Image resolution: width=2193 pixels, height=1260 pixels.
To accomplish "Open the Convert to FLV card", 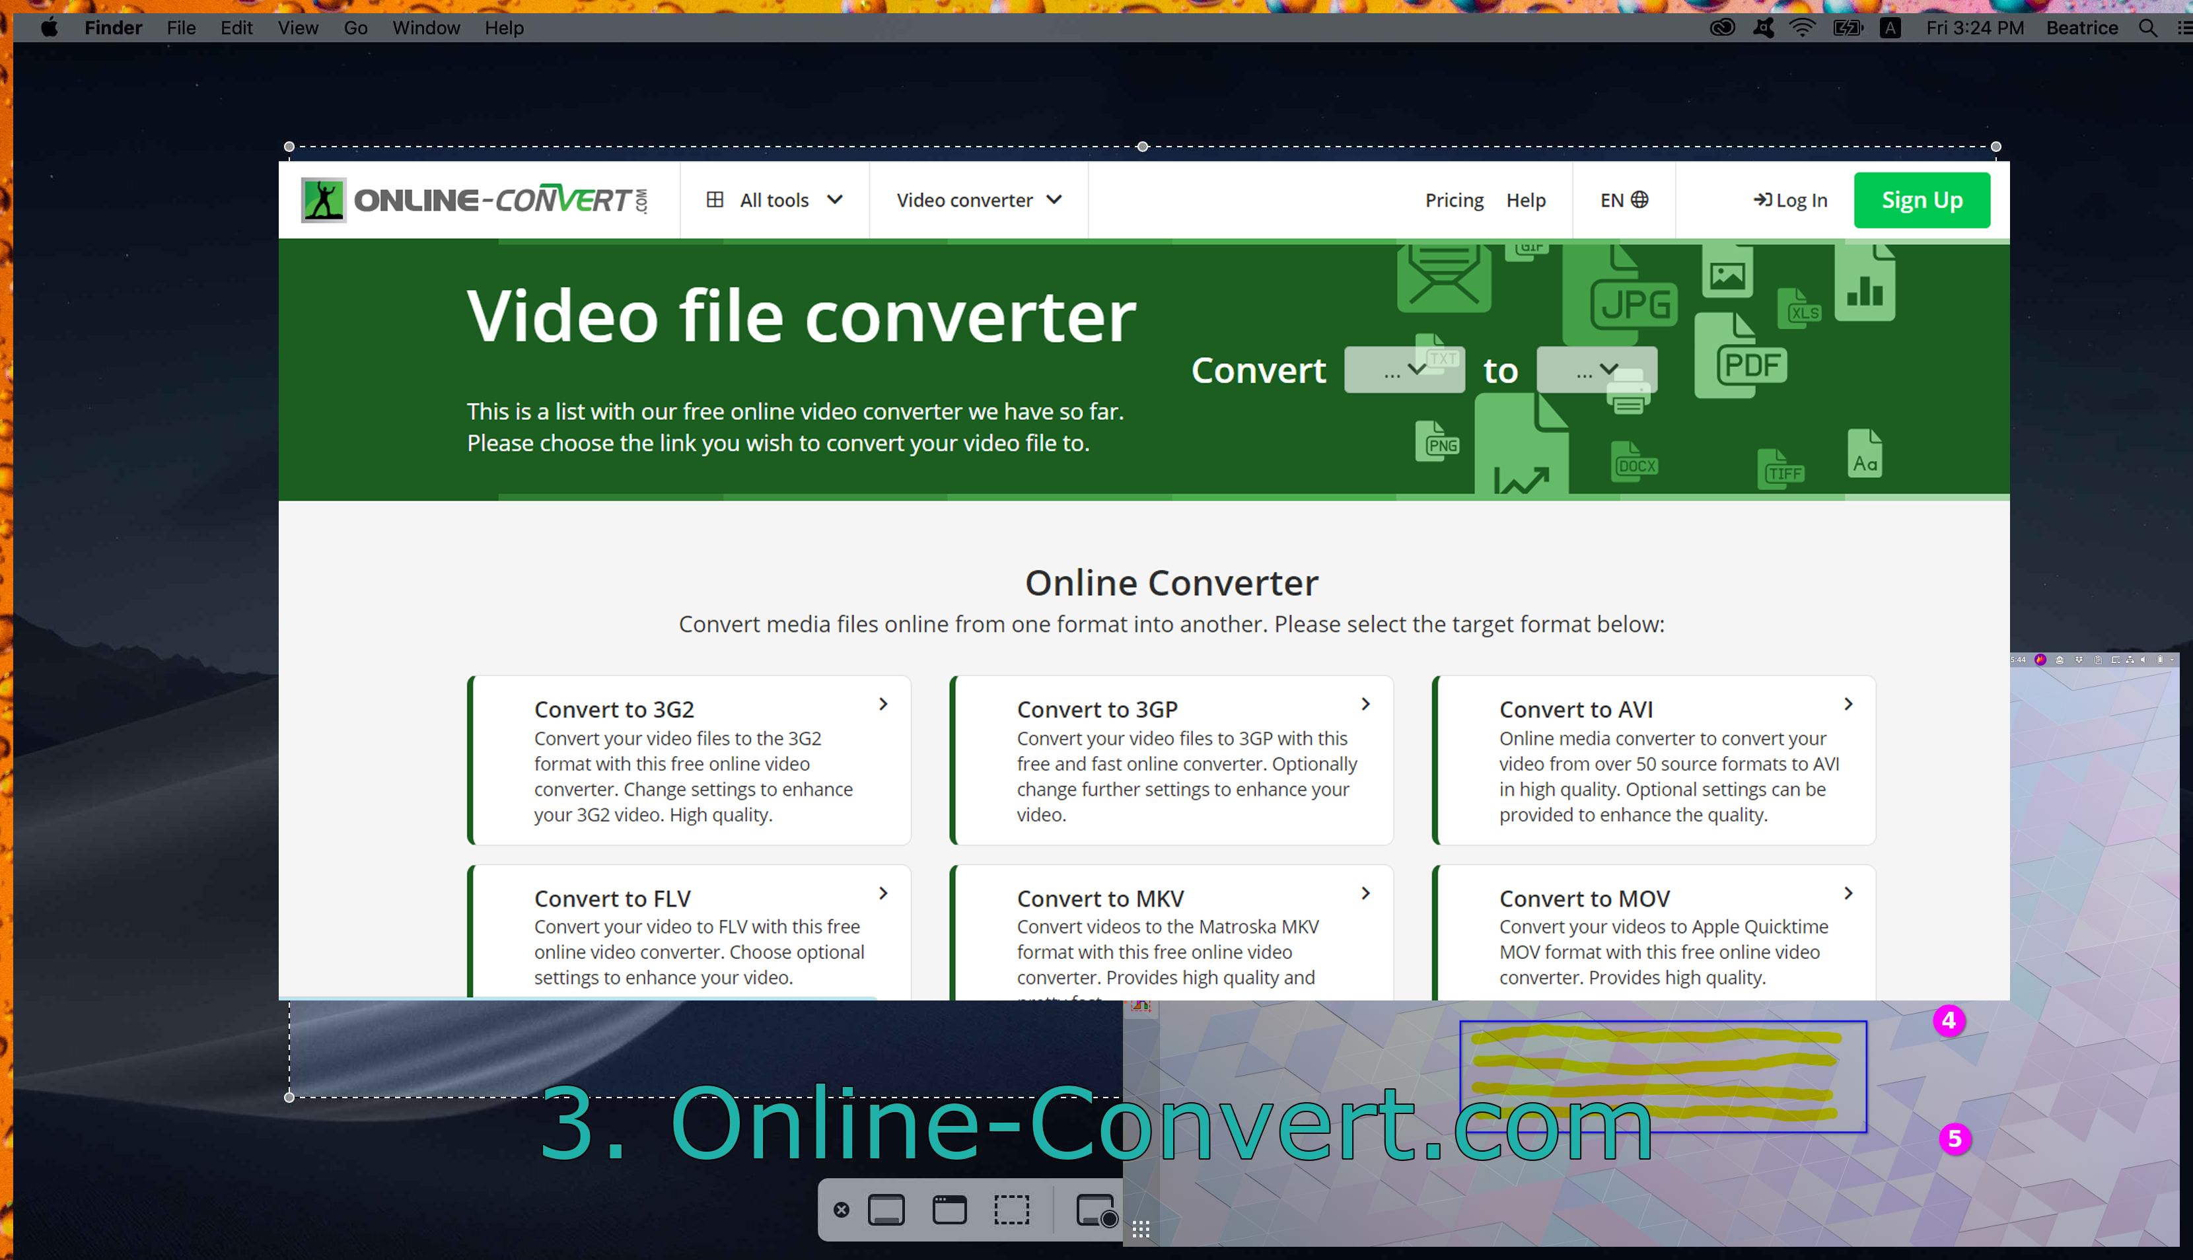I will point(689,933).
